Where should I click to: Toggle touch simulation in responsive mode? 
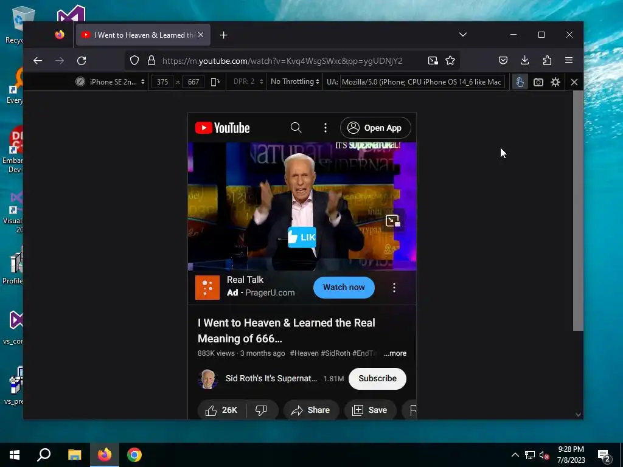point(520,82)
